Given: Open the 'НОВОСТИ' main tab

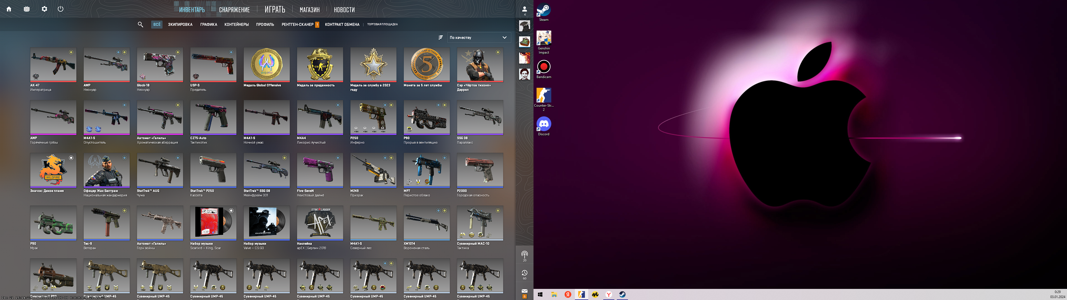Looking at the screenshot, I should pyautogui.click(x=344, y=9).
